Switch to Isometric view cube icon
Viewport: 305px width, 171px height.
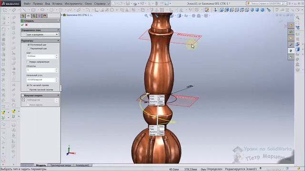pyautogui.click(x=252, y=10)
